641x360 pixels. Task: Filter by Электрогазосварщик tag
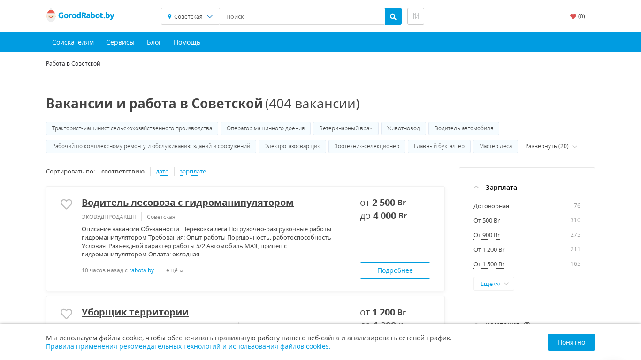tap(292, 146)
